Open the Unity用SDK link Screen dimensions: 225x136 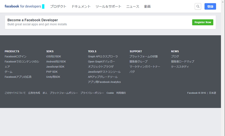(53, 77)
